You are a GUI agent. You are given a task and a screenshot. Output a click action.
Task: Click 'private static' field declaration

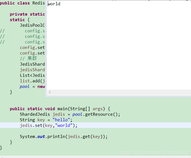tap(27, 14)
